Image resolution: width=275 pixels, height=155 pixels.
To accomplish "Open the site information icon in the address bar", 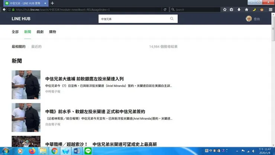I will click(x=9, y=9).
